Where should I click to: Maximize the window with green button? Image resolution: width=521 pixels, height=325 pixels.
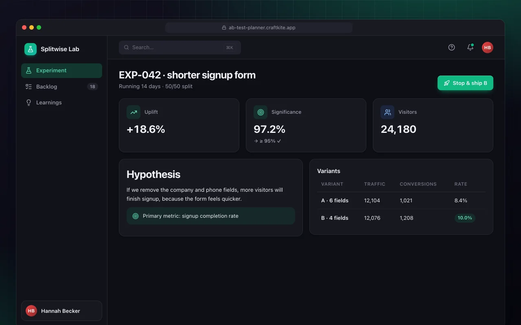click(39, 28)
